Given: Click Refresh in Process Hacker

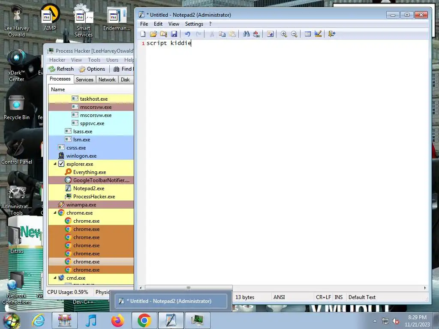Looking at the screenshot, I should coord(61,69).
